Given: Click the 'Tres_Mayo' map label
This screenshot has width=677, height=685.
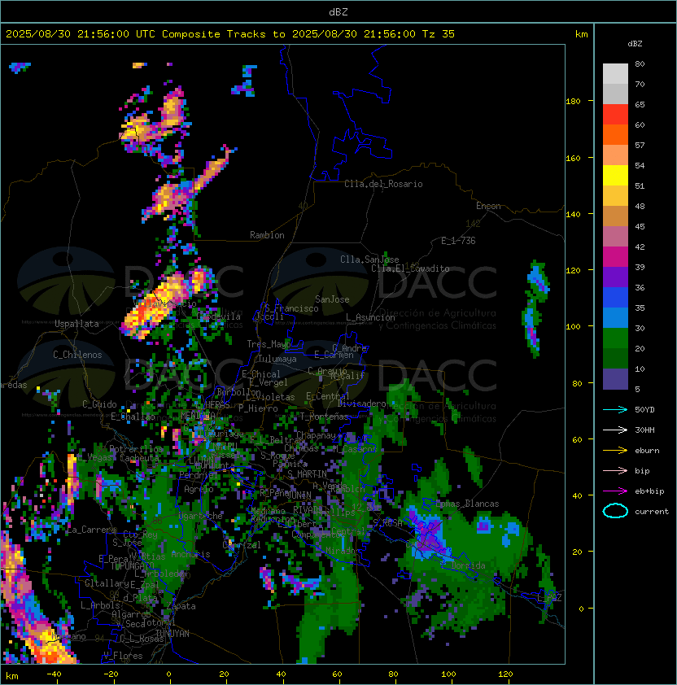Looking at the screenshot, I should [269, 344].
